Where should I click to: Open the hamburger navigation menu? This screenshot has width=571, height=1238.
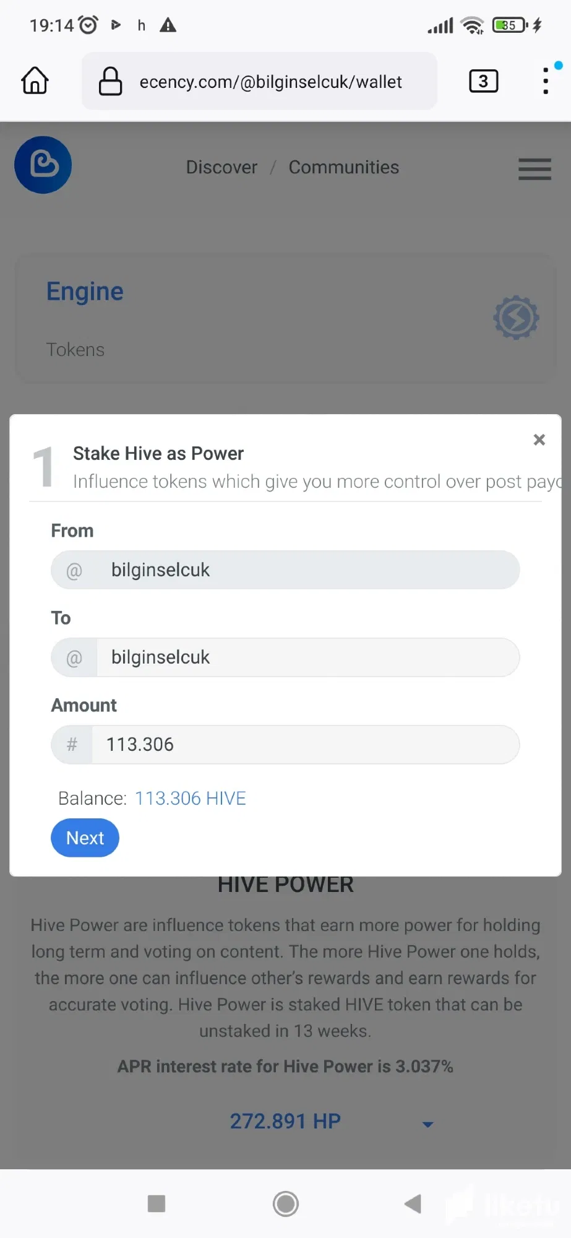coord(535,168)
